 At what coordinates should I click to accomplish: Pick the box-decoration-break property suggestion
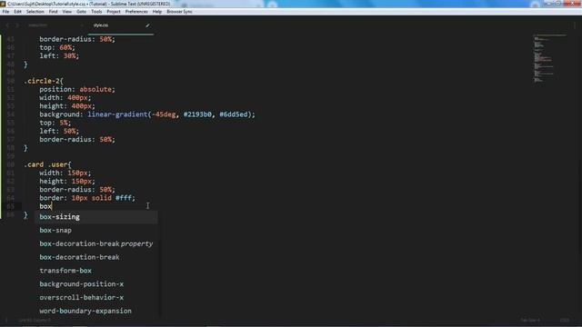pyautogui.click(x=96, y=243)
